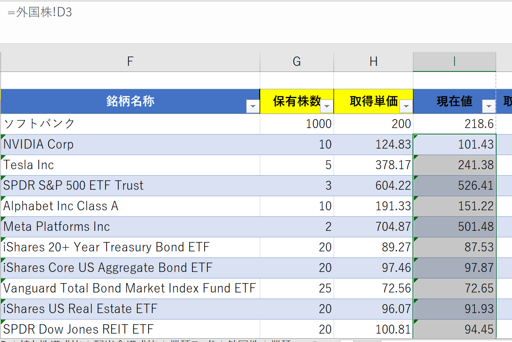
Task: Select acquisition price cell 200
Action: 374,124
